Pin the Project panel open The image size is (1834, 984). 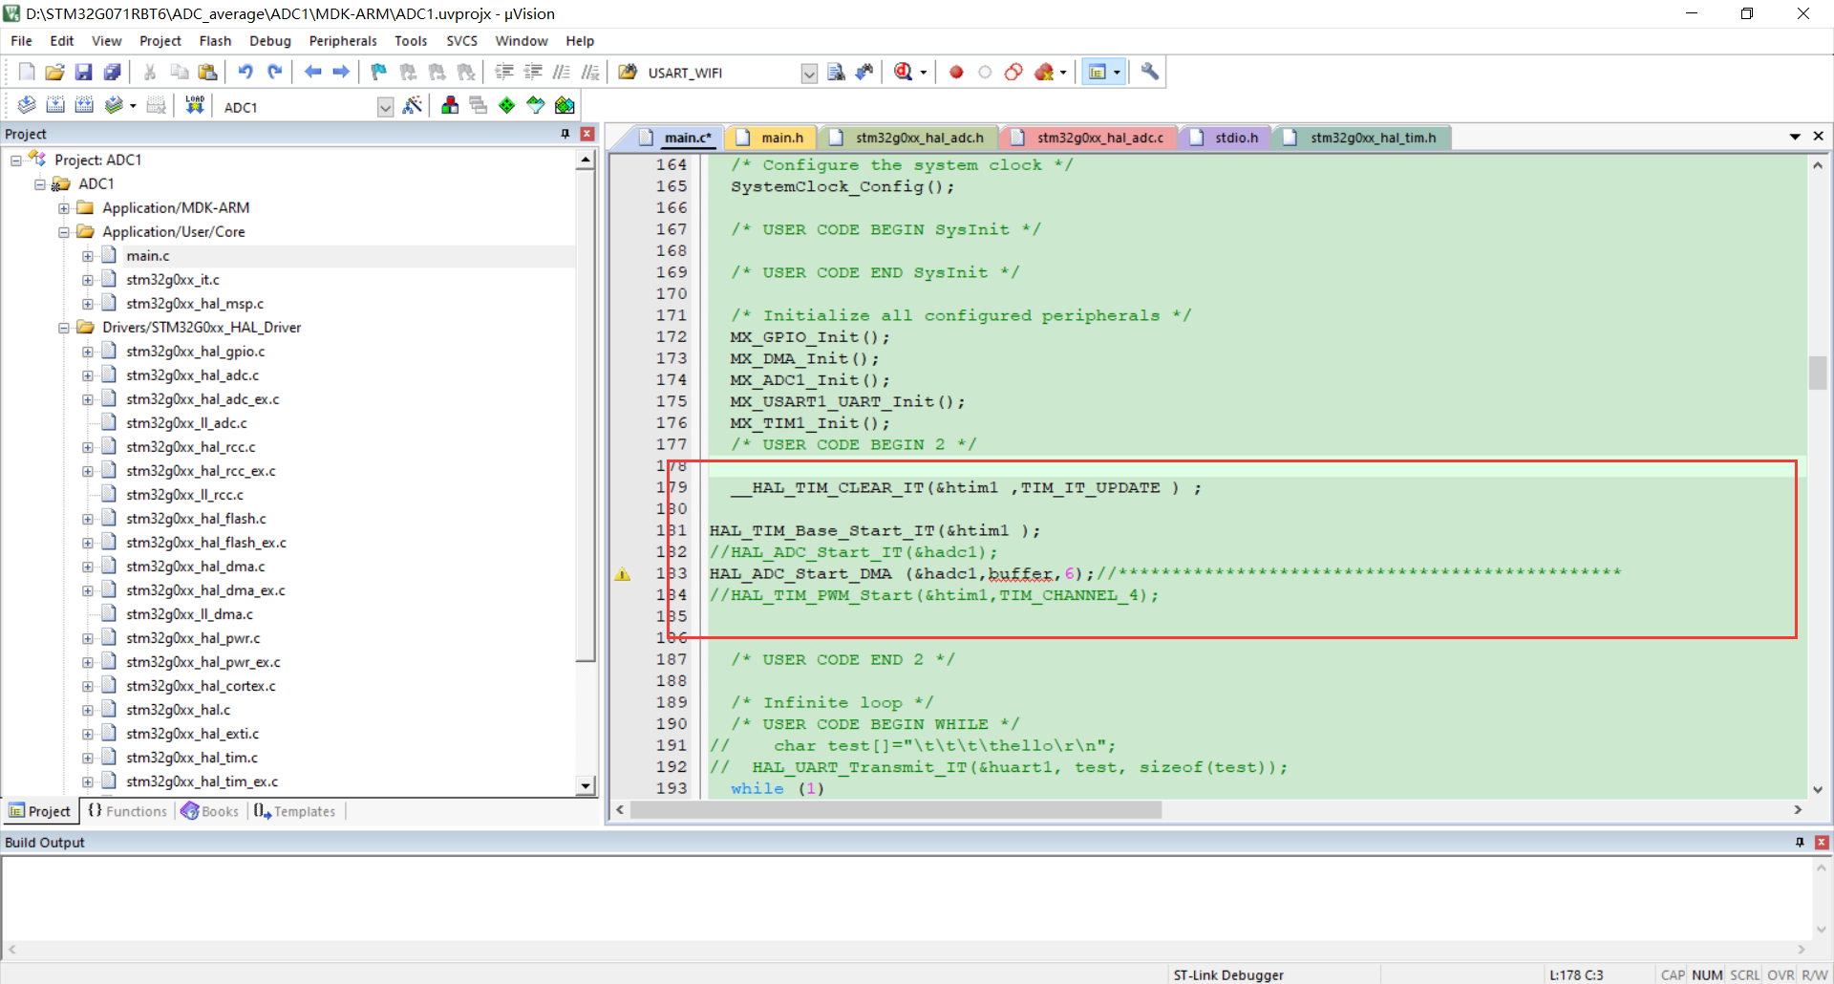coord(565,134)
